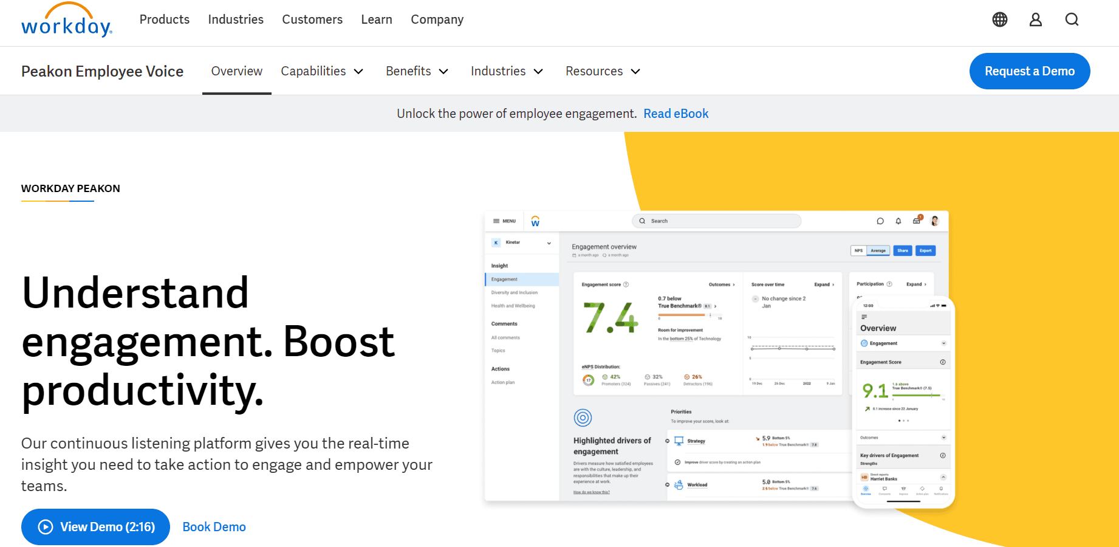Open the user account icon
Screen dimensions: 1119x547
point(1036,19)
